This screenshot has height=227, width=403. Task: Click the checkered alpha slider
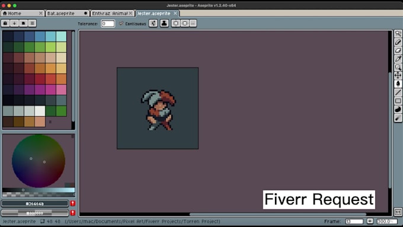click(39, 194)
